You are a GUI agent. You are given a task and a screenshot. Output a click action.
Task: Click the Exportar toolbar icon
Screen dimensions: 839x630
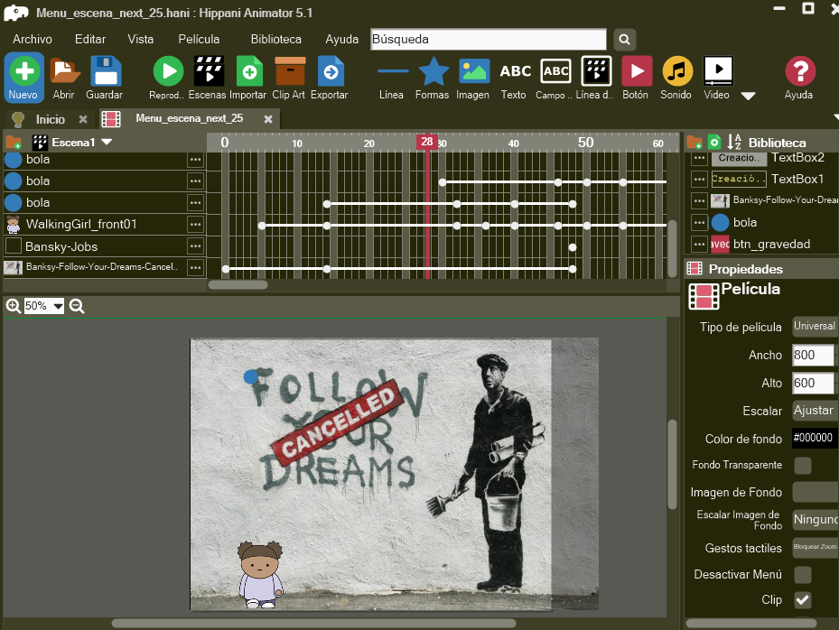pos(330,78)
